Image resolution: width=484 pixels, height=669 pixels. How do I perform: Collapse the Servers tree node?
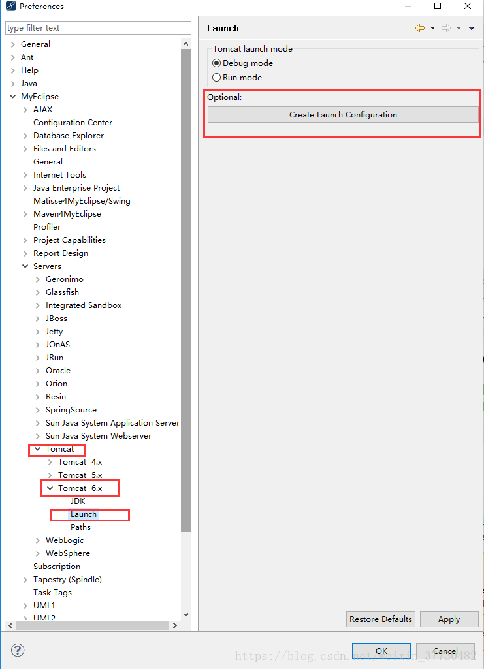tap(25, 266)
